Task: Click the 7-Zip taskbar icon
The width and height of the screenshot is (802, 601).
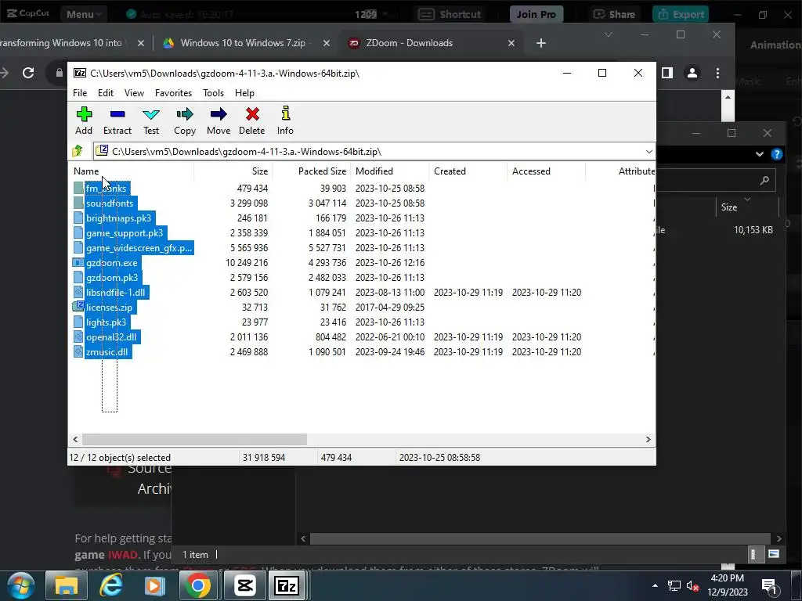Action: (287, 585)
